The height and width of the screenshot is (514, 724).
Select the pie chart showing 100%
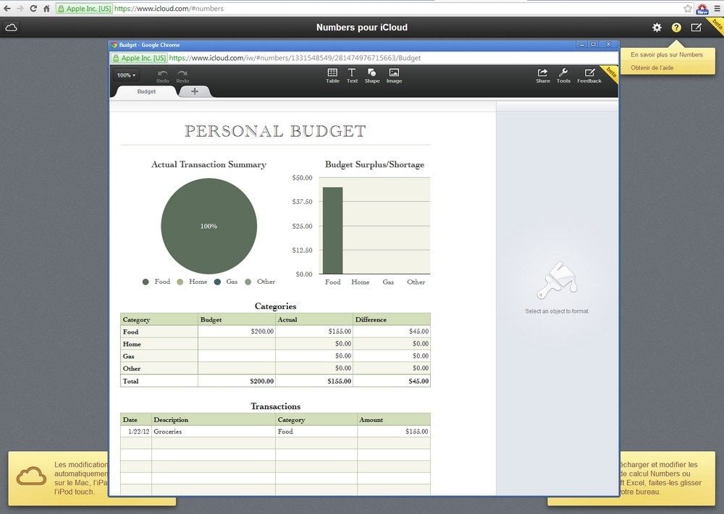click(209, 226)
